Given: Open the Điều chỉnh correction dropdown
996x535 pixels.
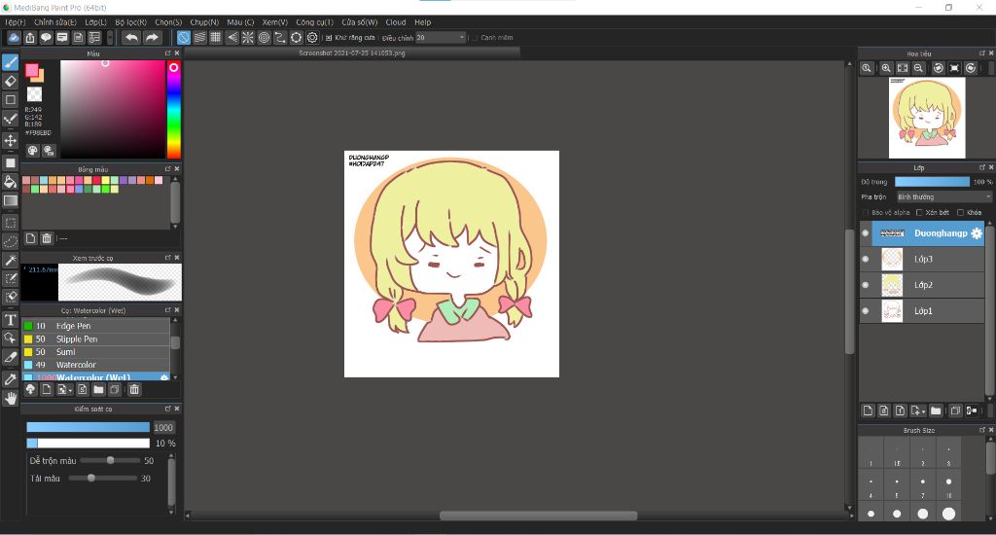Looking at the screenshot, I should pos(441,38).
